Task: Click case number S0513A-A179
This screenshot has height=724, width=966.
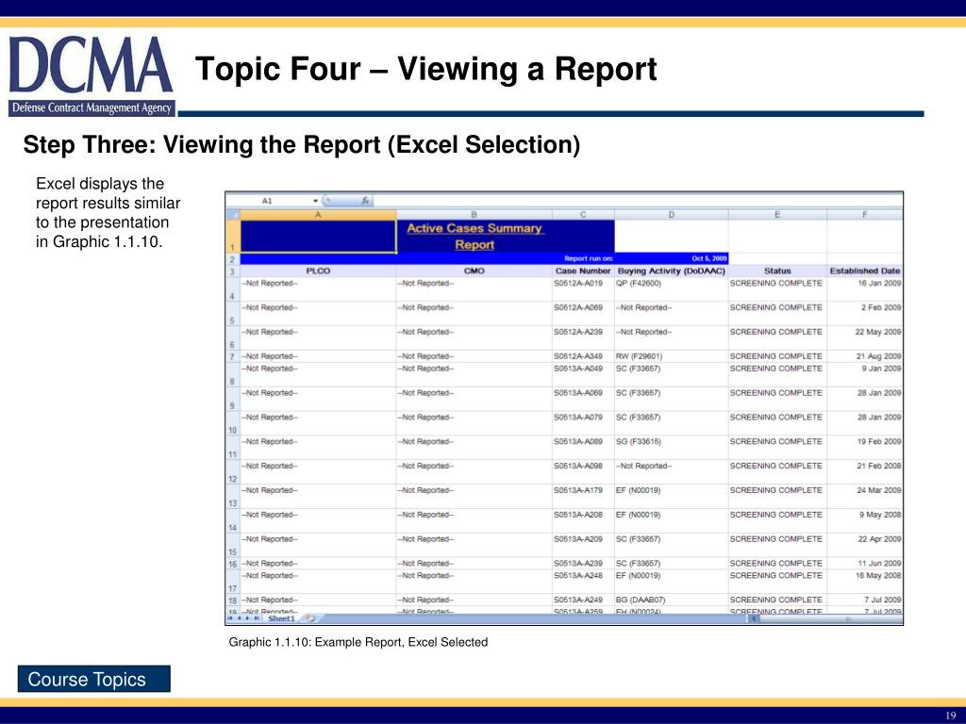Action: (578, 490)
